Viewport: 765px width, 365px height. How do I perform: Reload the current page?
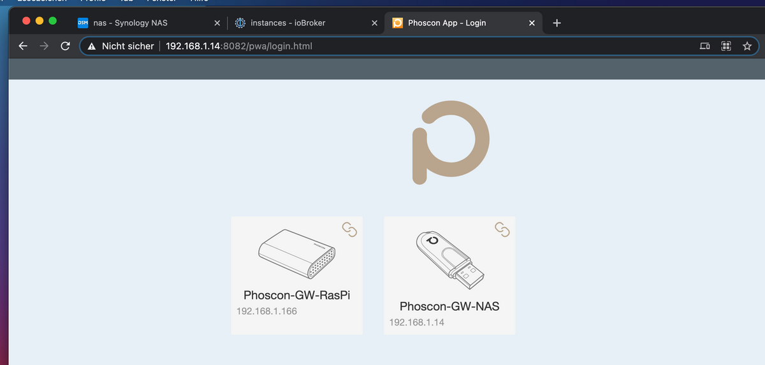point(64,46)
